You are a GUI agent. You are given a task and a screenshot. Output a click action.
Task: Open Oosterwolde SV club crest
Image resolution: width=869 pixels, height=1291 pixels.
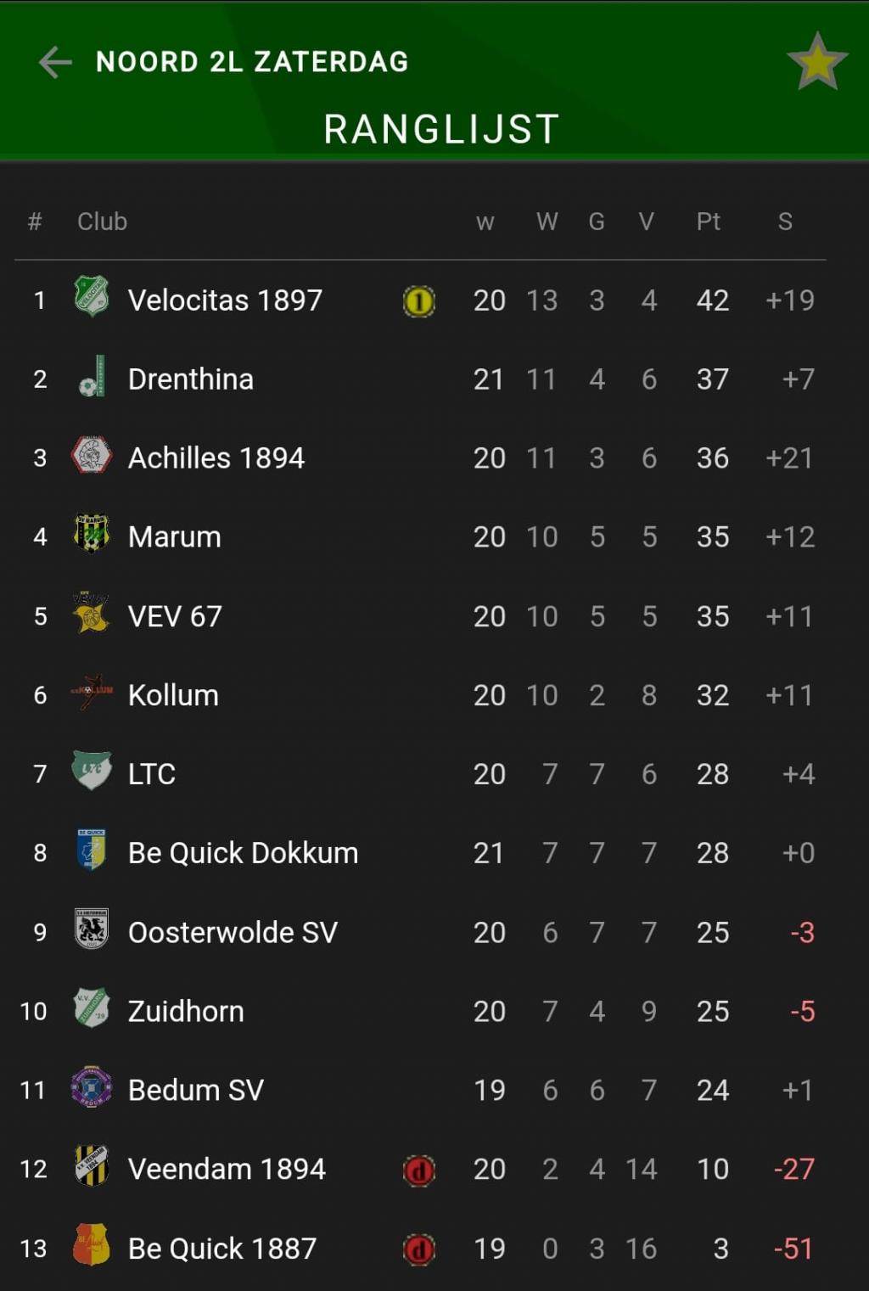91,929
